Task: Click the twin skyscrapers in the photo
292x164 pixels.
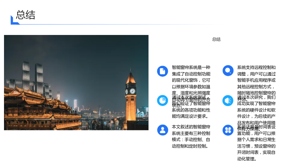Action: [32, 78]
